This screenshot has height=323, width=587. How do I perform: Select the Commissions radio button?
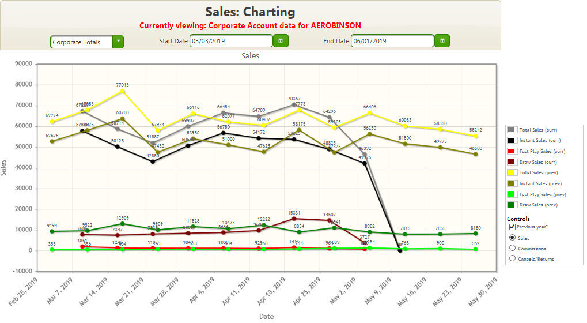pos(512,248)
